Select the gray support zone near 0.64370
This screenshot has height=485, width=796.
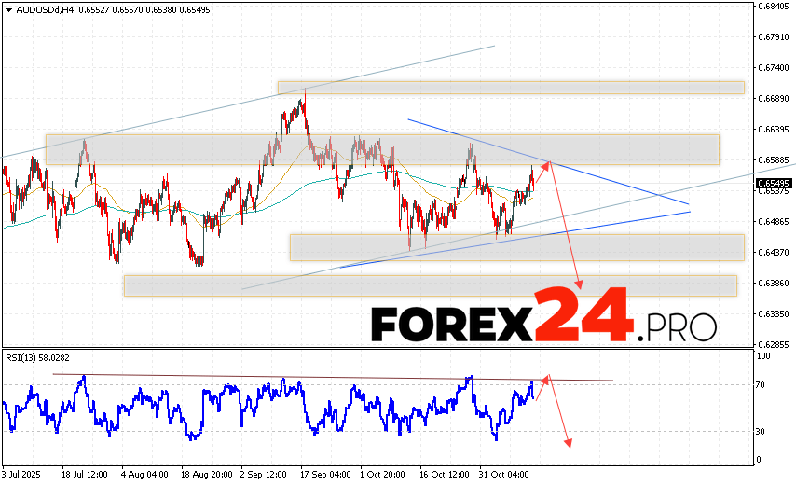516,247
